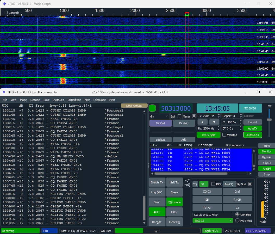Image resolution: width=275 pixels, height=234 pixels.
Task: Open the File menu
Action: coord(5,100)
